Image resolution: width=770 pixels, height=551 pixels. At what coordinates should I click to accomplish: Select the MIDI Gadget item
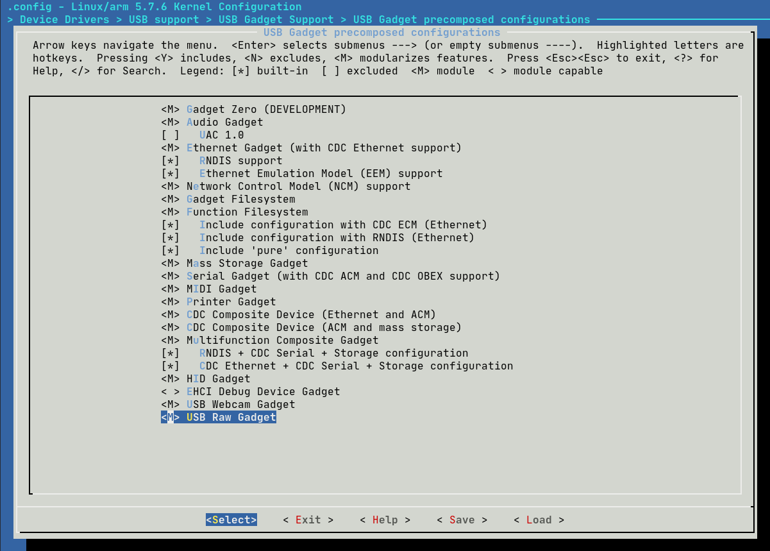pyautogui.click(x=221, y=289)
